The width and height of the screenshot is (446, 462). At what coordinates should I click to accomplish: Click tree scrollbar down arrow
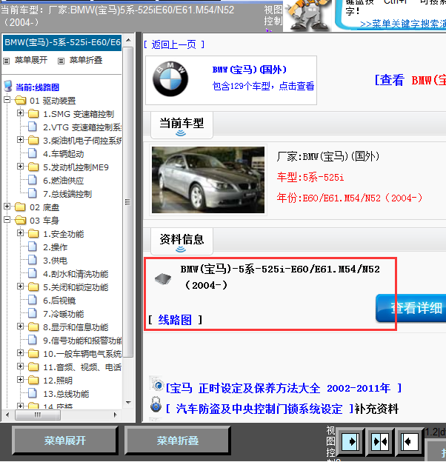[128, 402]
